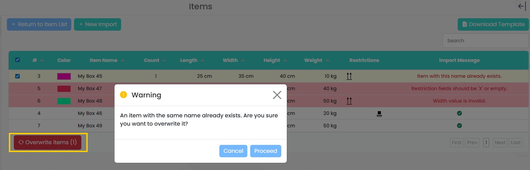Viewport: 530px width, 170px height.
Task: Cancel the overwrite warning
Action: 233,151
